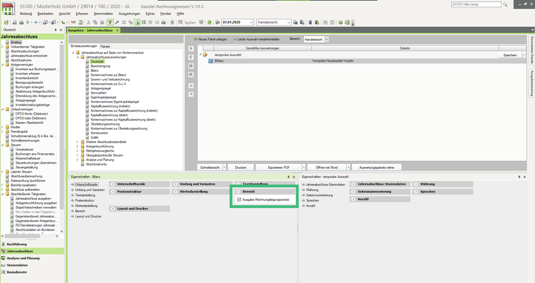
Task: Click the green-highlighted tree icon in toolbar
Action: pos(110,22)
